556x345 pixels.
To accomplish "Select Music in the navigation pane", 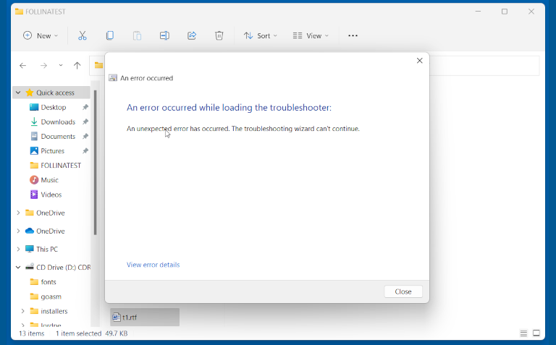I will [49, 180].
